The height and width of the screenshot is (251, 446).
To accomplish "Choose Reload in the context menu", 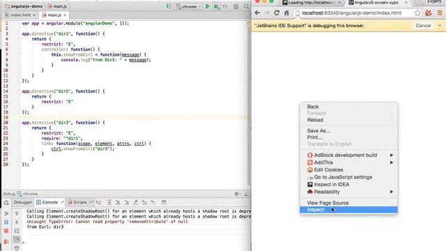I will 348,120.
